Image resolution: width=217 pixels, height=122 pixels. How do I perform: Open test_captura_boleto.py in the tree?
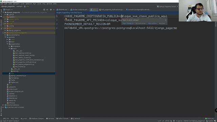pos(23,53)
